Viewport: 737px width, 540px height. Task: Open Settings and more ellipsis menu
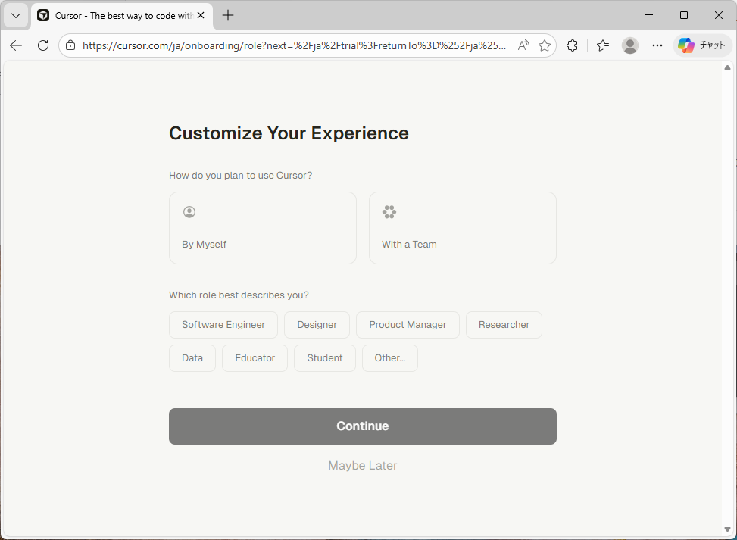pos(657,45)
